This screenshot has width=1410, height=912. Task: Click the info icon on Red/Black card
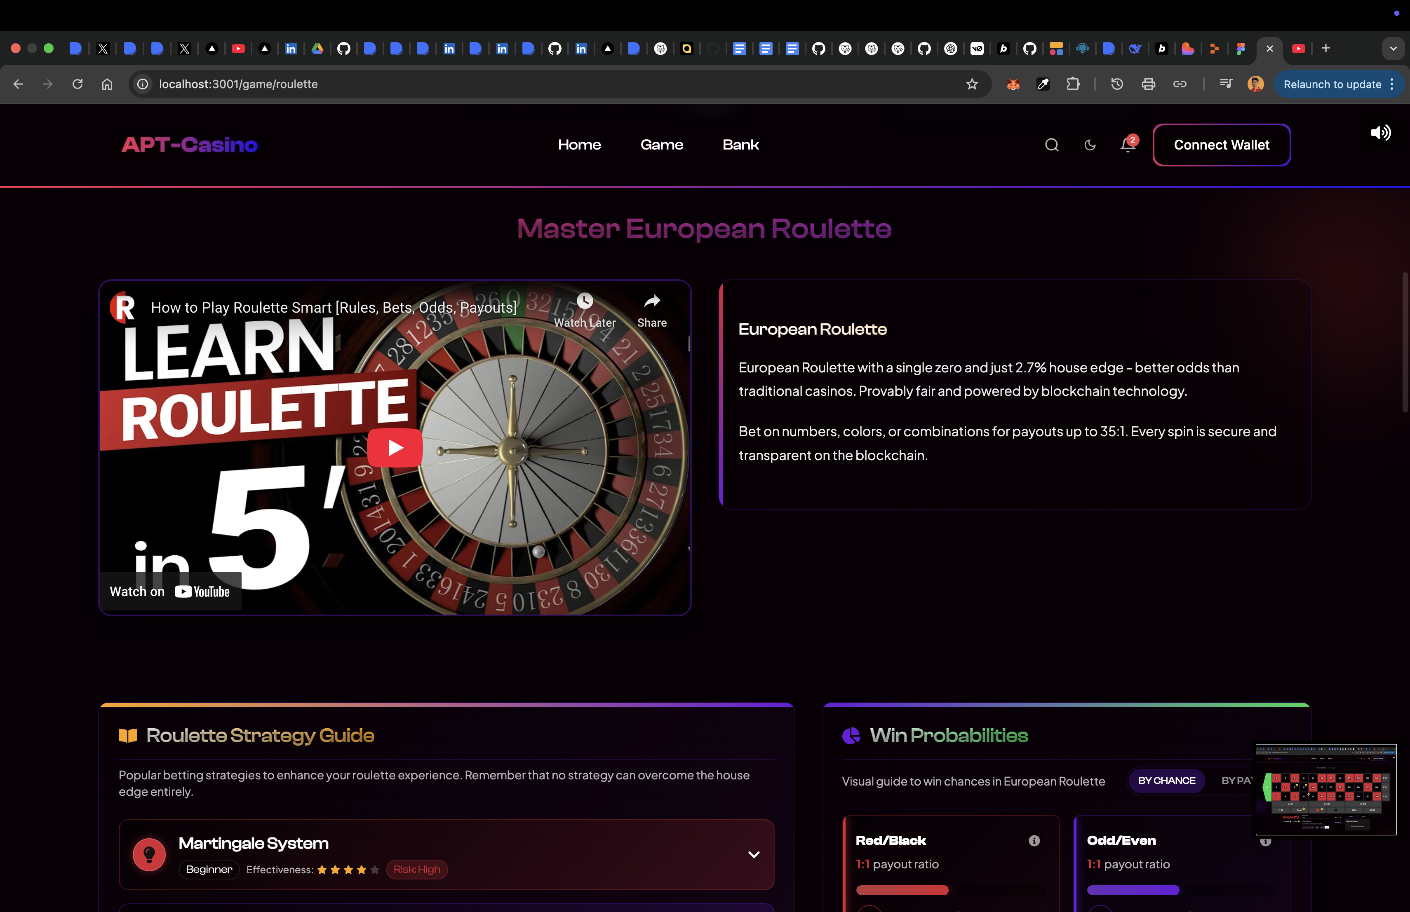point(1034,840)
